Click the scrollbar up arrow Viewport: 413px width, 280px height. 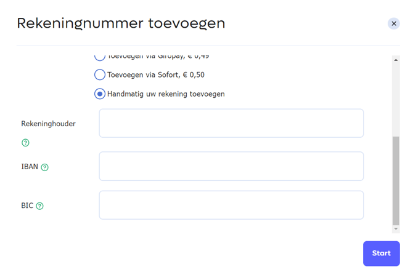pos(396,60)
